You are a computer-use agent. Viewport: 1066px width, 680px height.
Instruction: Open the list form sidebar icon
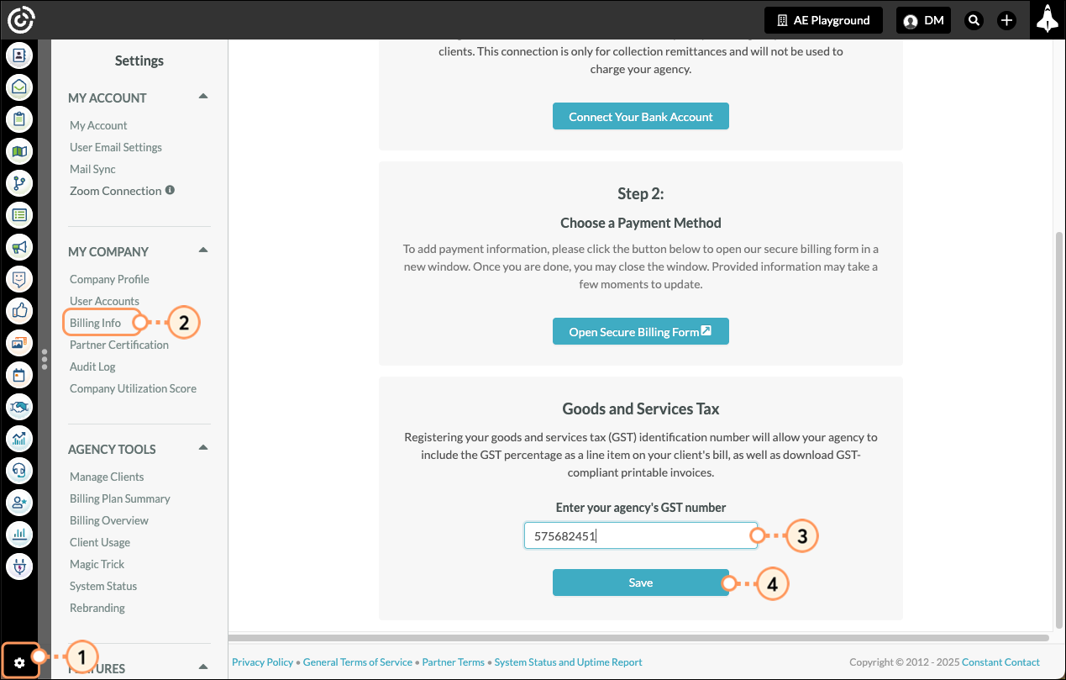pos(19,215)
